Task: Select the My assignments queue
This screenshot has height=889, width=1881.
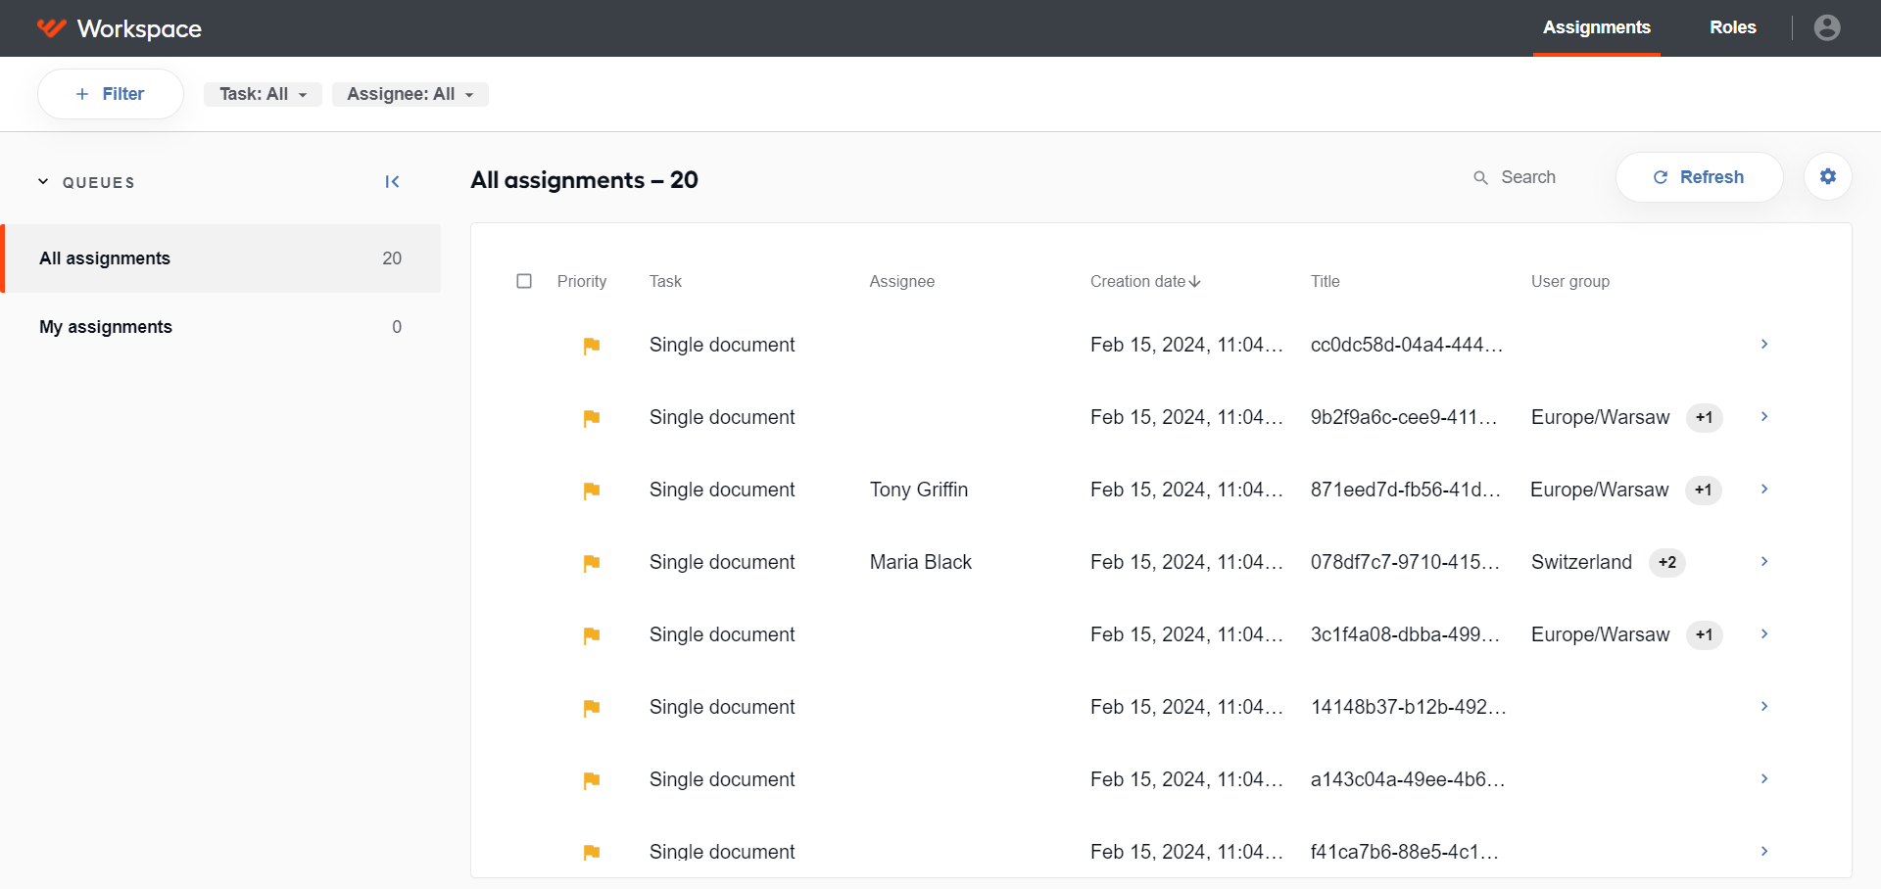Action: click(x=220, y=327)
